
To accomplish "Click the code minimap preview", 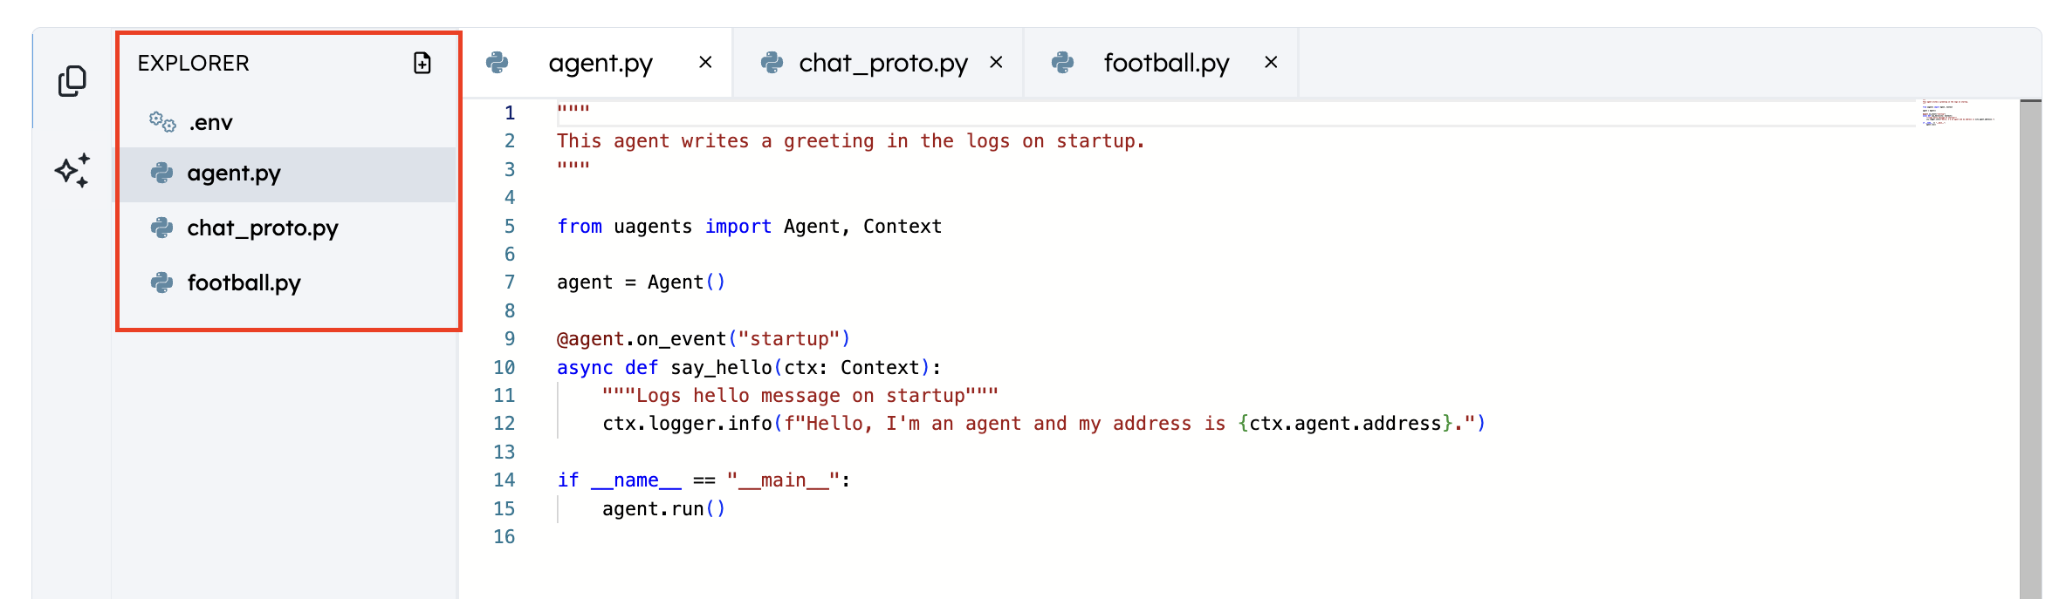I will tap(1959, 113).
